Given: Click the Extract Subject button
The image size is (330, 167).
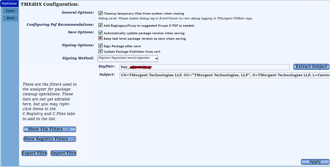Looking at the screenshot, I should (x=311, y=67).
